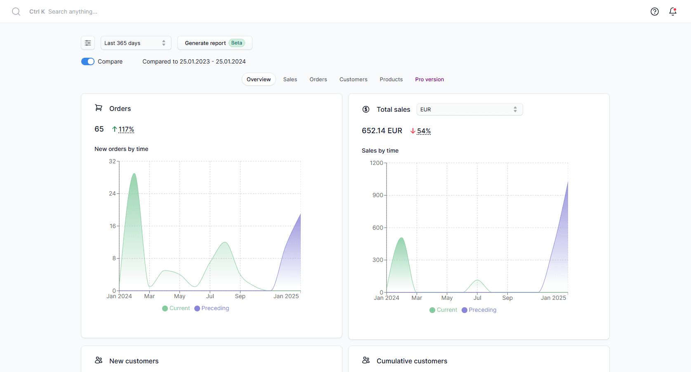Open the filter settings sliders icon

point(88,43)
